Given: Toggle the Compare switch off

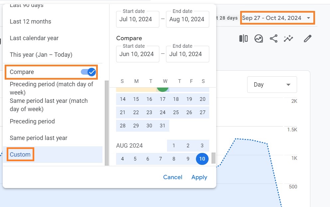Looking at the screenshot, I should [x=89, y=72].
